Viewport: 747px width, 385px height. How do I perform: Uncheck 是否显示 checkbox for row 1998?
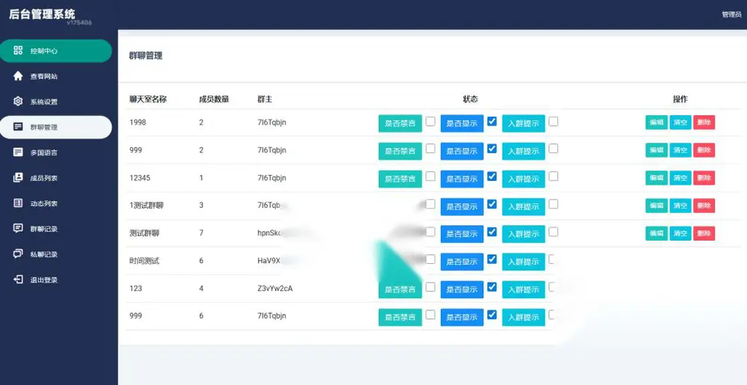(492, 121)
